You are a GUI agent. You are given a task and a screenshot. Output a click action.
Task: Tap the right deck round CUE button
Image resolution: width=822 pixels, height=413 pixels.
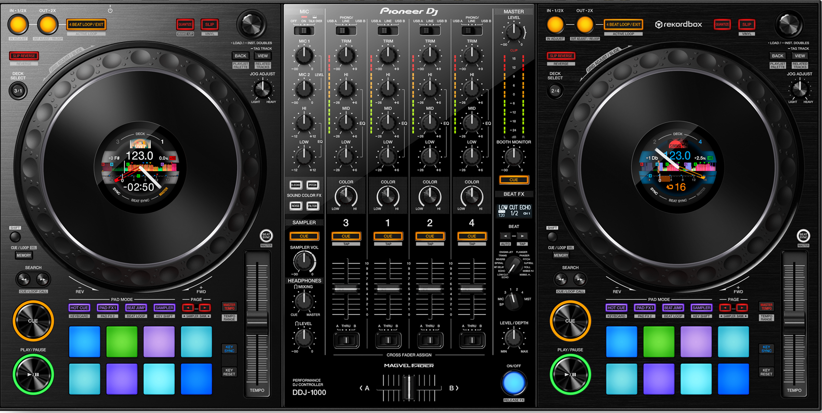coord(570,321)
